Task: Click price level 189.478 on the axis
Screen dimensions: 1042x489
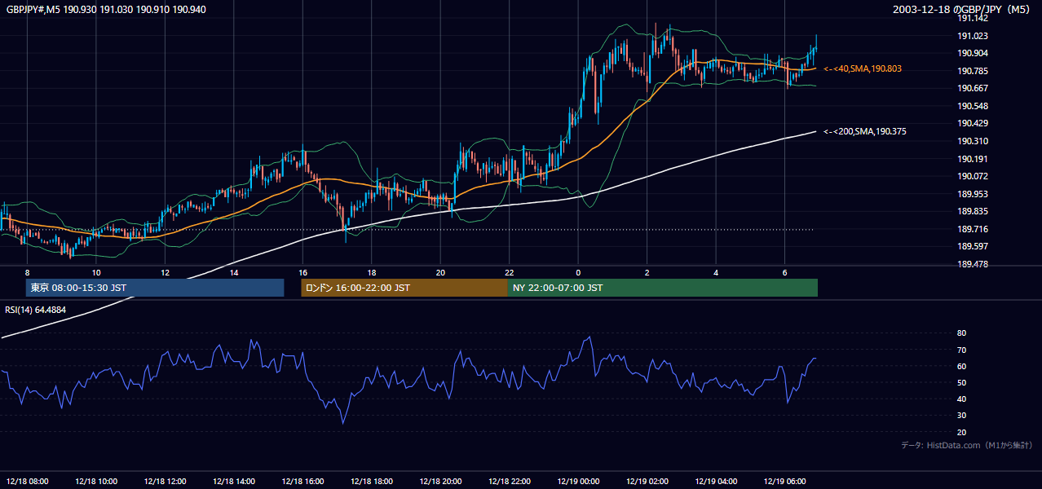Action: [973, 264]
